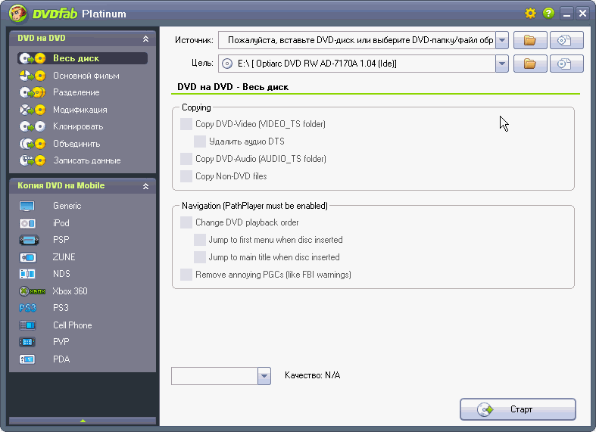Image resolution: width=596 pixels, height=432 pixels.
Task: Click the DVDFab monkey logo icon
Action: 18,14
